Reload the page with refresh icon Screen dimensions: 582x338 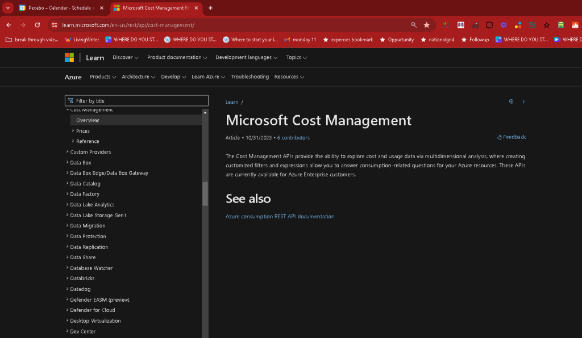pyautogui.click(x=38, y=25)
